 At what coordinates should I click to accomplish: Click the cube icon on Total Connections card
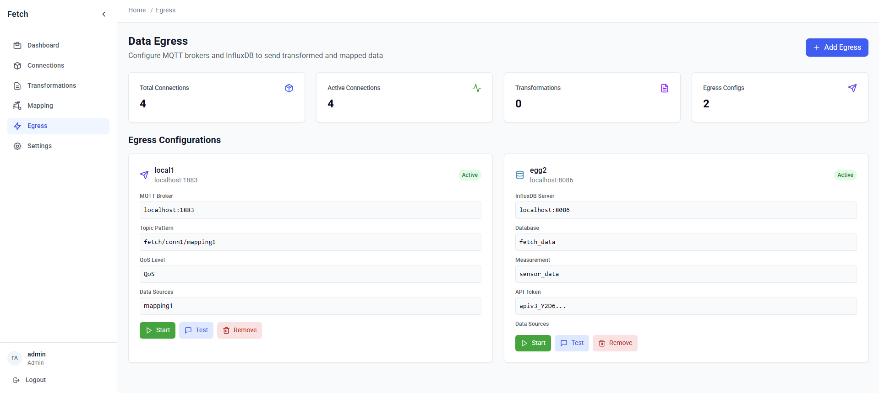[x=289, y=88]
